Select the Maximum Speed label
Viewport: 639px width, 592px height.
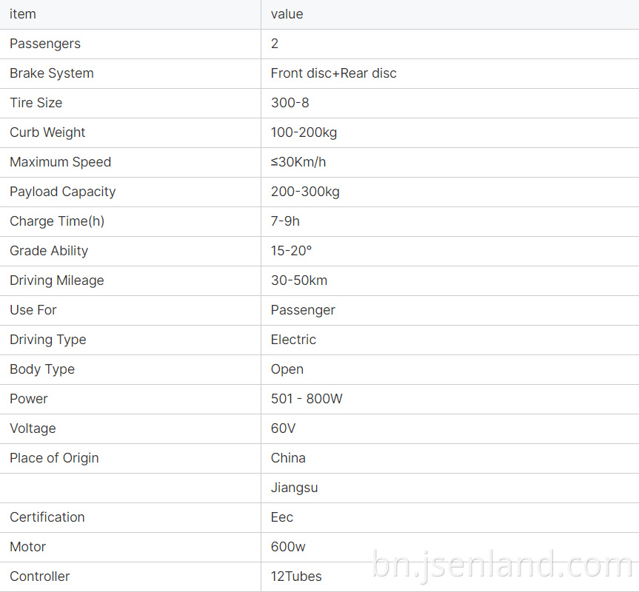60,162
